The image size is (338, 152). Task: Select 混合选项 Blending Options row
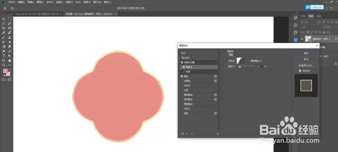coord(198,58)
